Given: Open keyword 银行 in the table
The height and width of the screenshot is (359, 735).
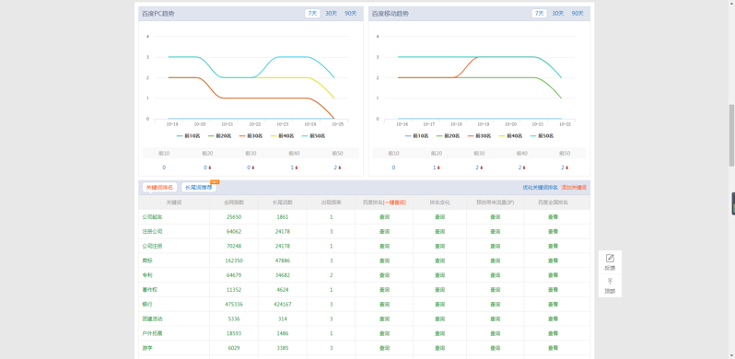Looking at the screenshot, I should (x=147, y=304).
